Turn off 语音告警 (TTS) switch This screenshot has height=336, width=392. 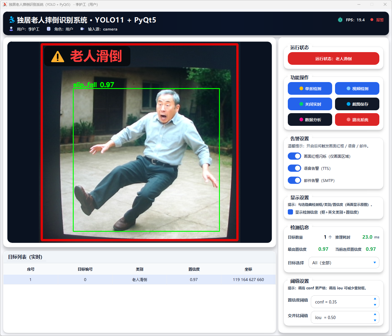(294, 168)
